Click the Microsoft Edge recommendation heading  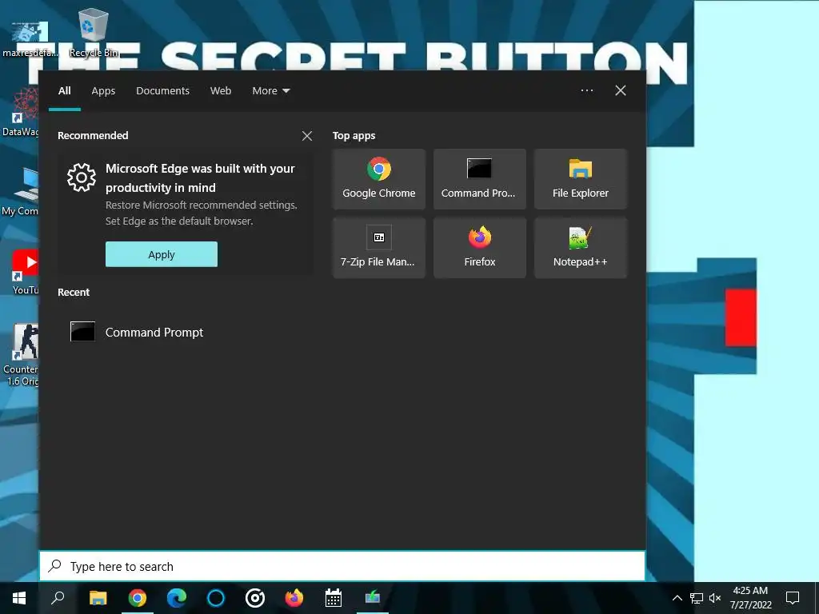pyautogui.click(x=200, y=178)
